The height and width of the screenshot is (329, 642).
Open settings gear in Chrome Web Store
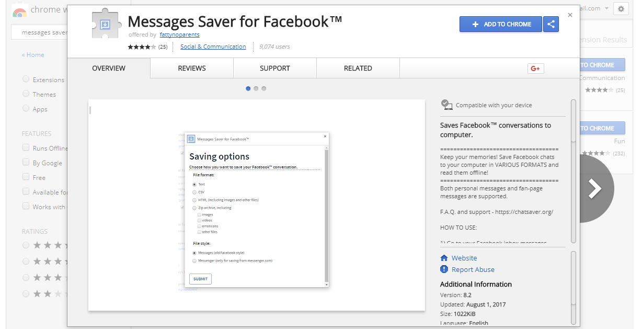[621, 8]
